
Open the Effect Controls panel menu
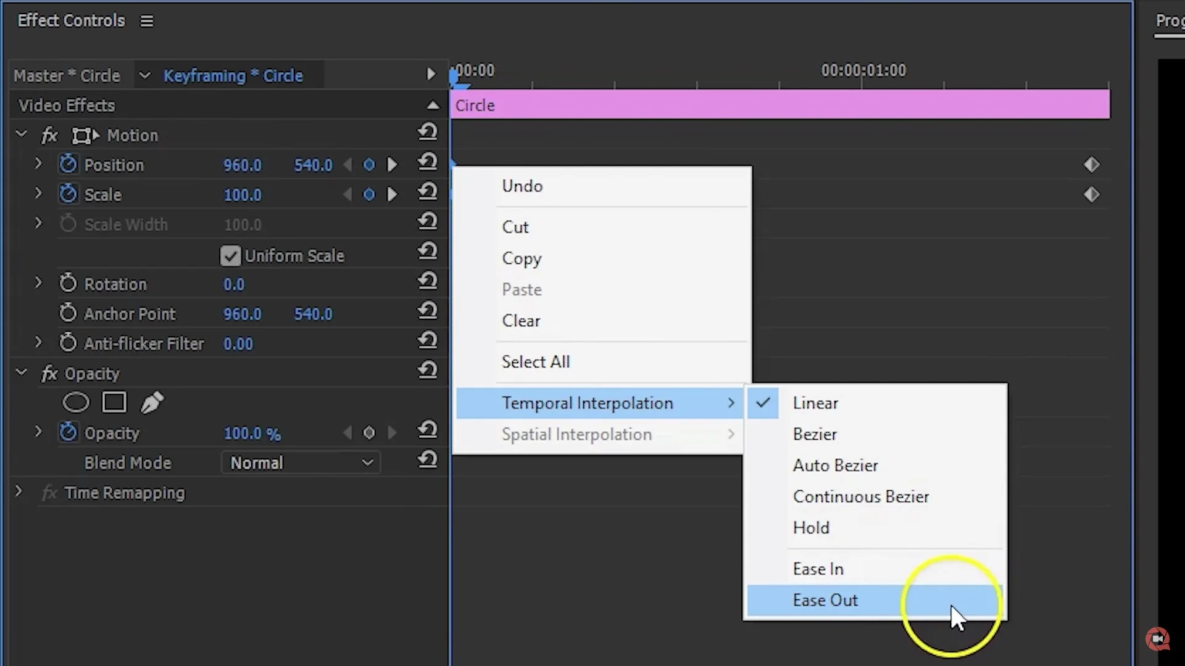pyautogui.click(x=146, y=21)
